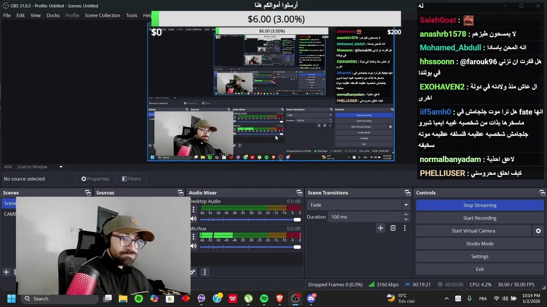Open Brave browser from taskbar

(279, 298)
